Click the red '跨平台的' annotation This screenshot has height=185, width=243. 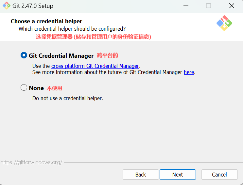[107, 55]
